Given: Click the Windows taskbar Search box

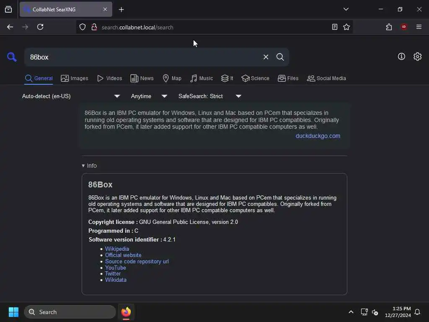Looking at the screenshot, I should pyautogui.click(x=70, y=312).
